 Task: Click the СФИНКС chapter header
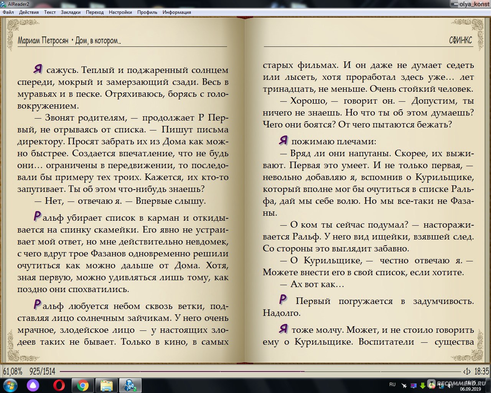[461, 40]
